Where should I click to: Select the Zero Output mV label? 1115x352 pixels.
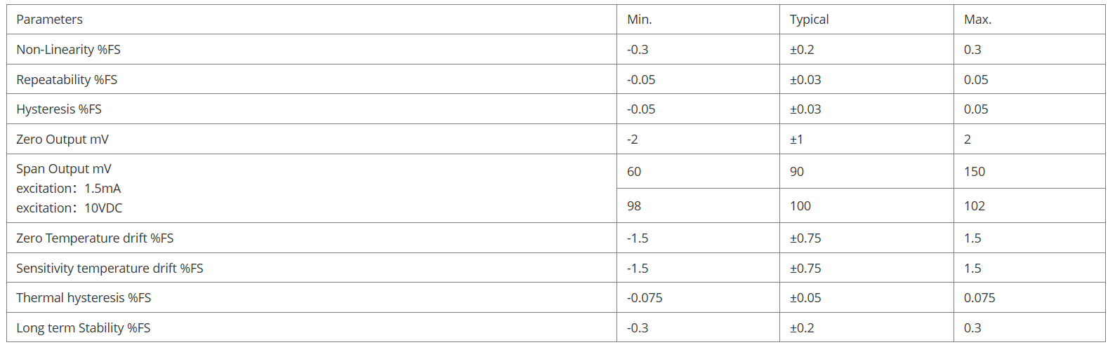pyautogui.click(x=62, y=140)
